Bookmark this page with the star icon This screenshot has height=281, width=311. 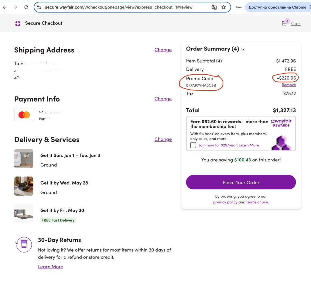(x=224, y=7)
